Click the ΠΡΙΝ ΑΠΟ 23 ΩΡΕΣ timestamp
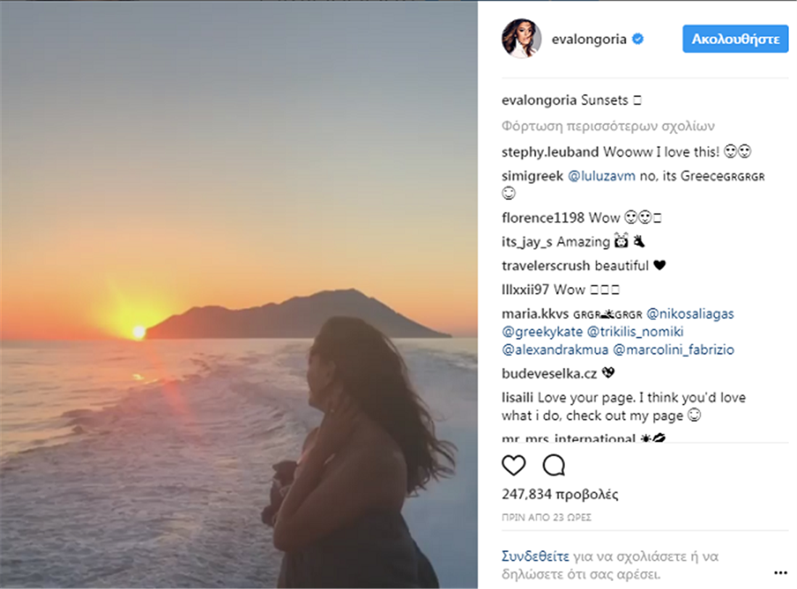The image size is (797, 589). coord(537,518)
